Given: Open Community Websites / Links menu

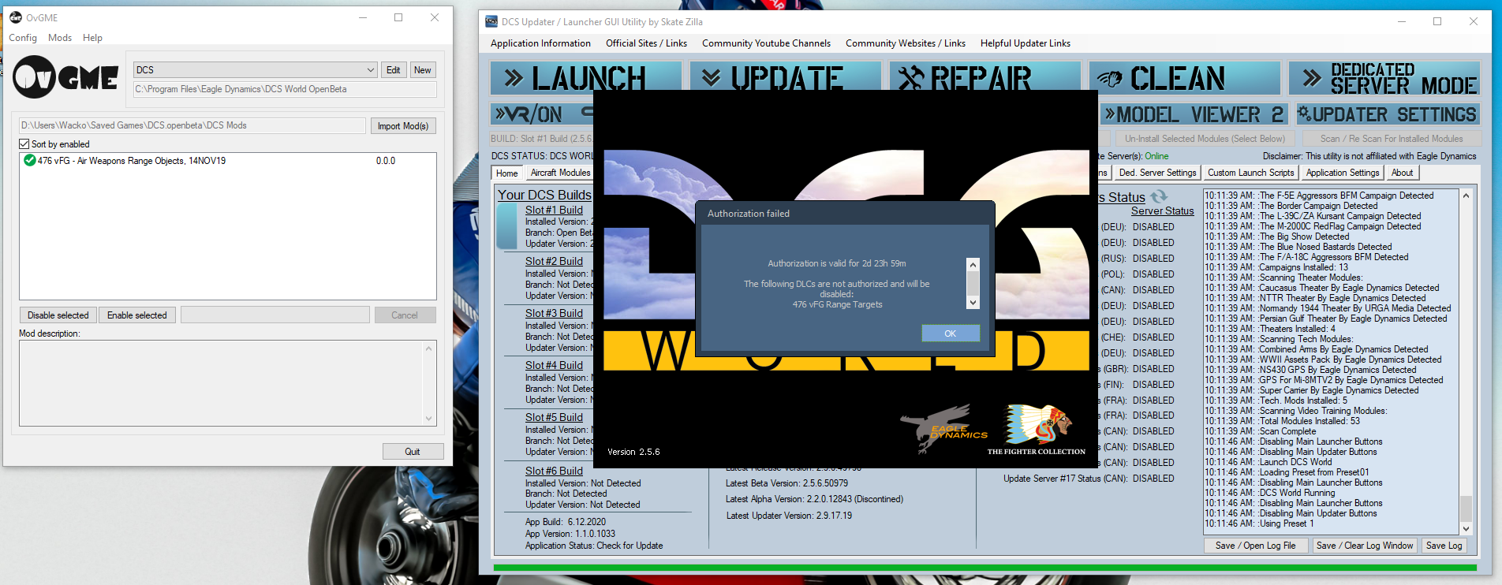Looking at the screenshot, I should 905,43.
